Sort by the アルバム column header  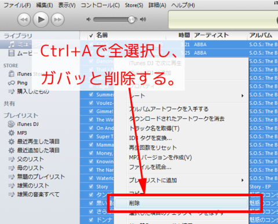click(x=261, y=35)
